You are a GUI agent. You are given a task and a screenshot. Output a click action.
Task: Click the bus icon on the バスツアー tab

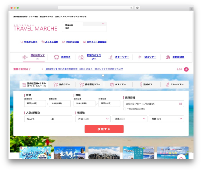pos(112,84)
